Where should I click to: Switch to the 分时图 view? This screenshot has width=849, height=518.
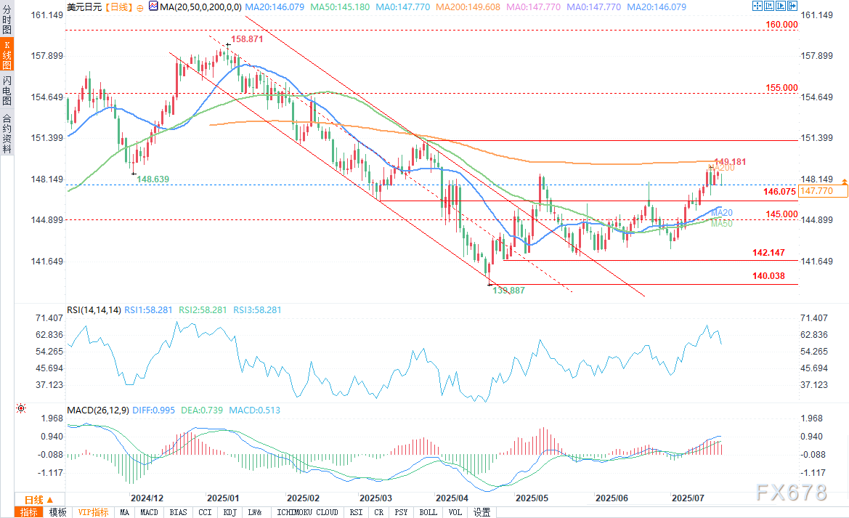(7, 23)
